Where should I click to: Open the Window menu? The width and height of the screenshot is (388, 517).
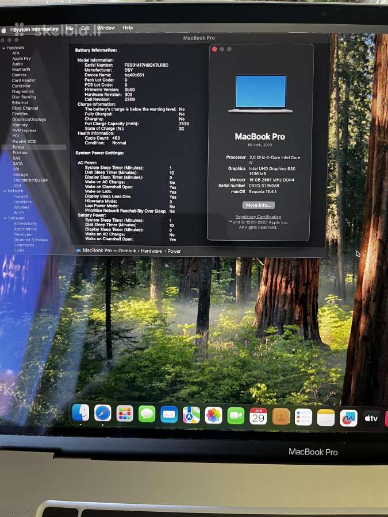coord(106,28)
